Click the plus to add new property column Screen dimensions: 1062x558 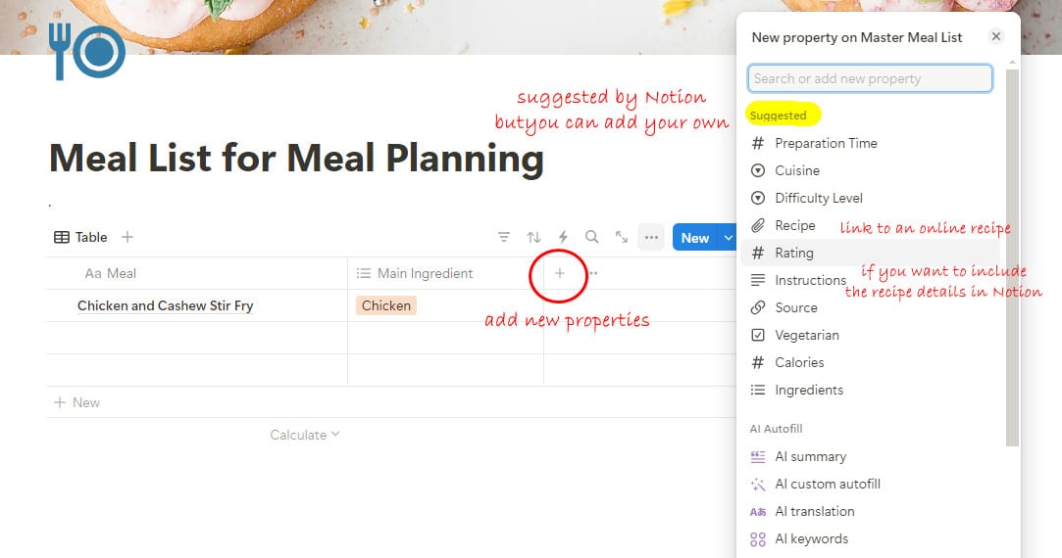pyautogui.click(x=560, y=273)
